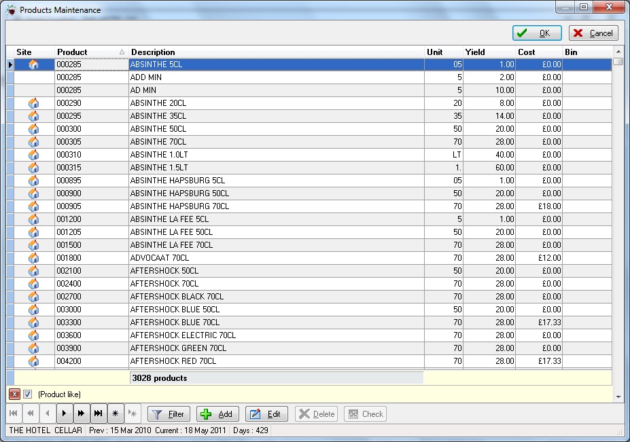Sort by Unit column header

point(444,52)
